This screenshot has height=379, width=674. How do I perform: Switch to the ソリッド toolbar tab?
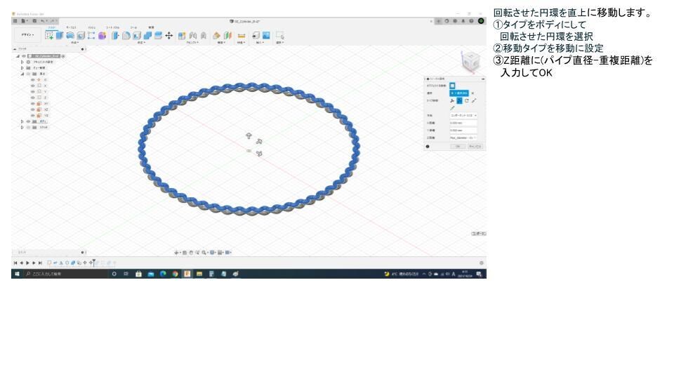coord(51,27)
